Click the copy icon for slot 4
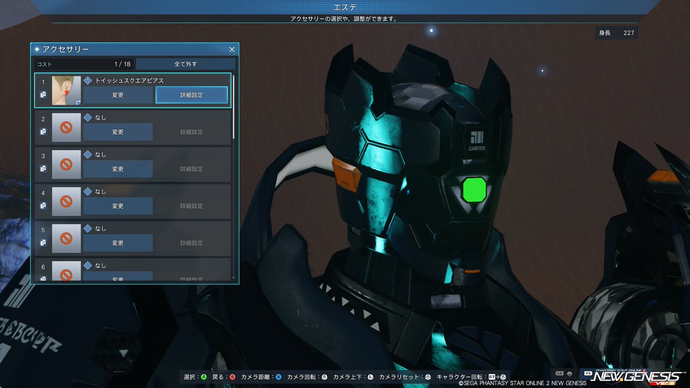Viewport: 690px width, 388px height. (43, 206)
